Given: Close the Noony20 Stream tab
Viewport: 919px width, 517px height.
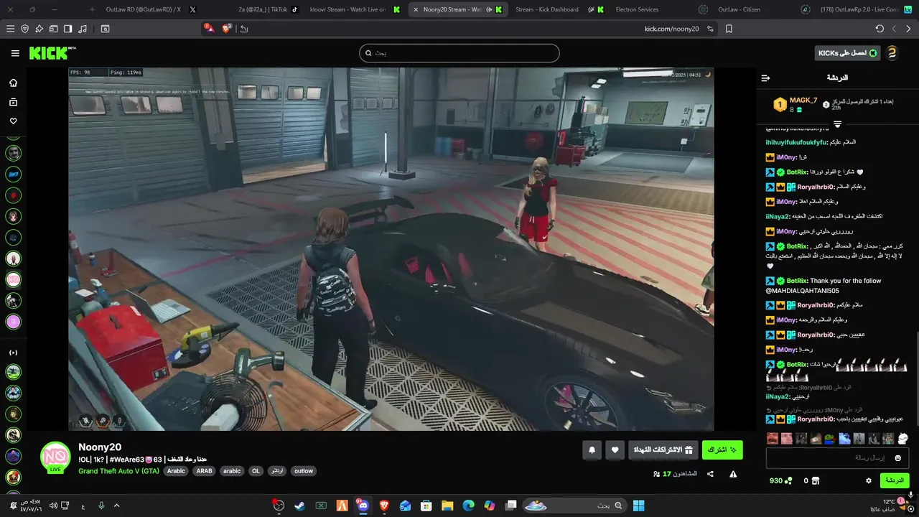Looking at the screenshot, I should (x=416, y=9).
